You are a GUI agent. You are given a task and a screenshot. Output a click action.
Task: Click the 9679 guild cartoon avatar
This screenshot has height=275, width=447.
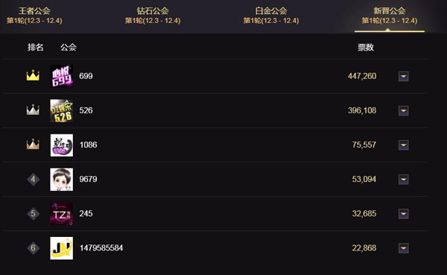pos(62,180)
